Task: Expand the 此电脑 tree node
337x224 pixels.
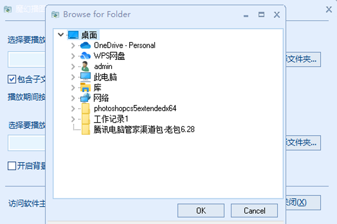Action: pyautogui.click(x=73, y=77)
